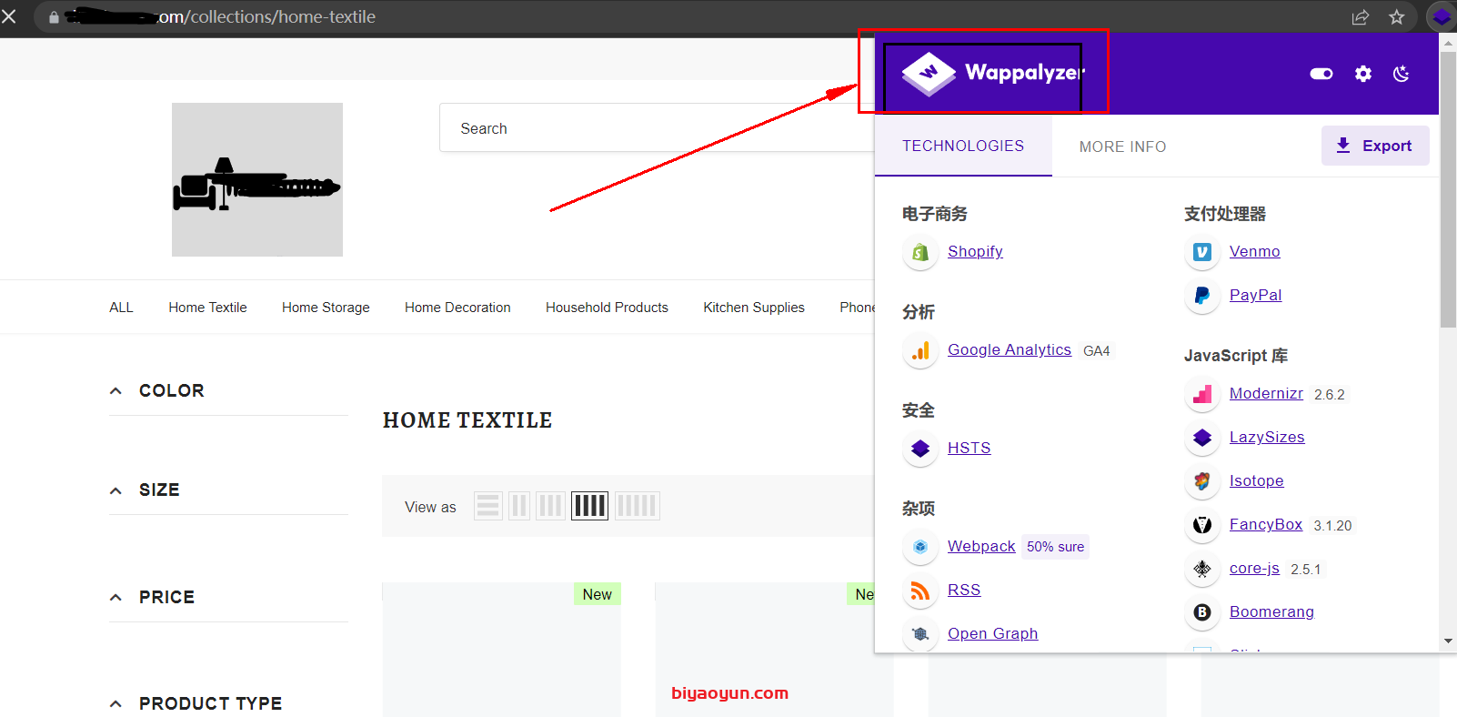Click the Boomerang icon

coord(1202,612)
